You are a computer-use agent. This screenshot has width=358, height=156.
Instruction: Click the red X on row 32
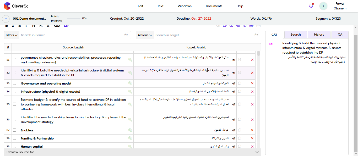click(x=252, y=73)
